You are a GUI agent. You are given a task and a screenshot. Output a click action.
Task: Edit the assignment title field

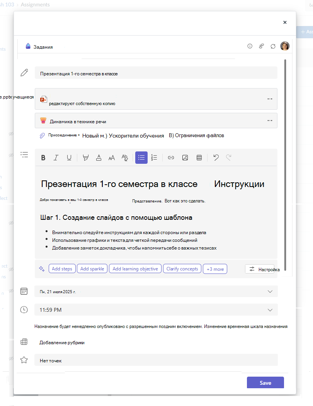pos(156,73)
